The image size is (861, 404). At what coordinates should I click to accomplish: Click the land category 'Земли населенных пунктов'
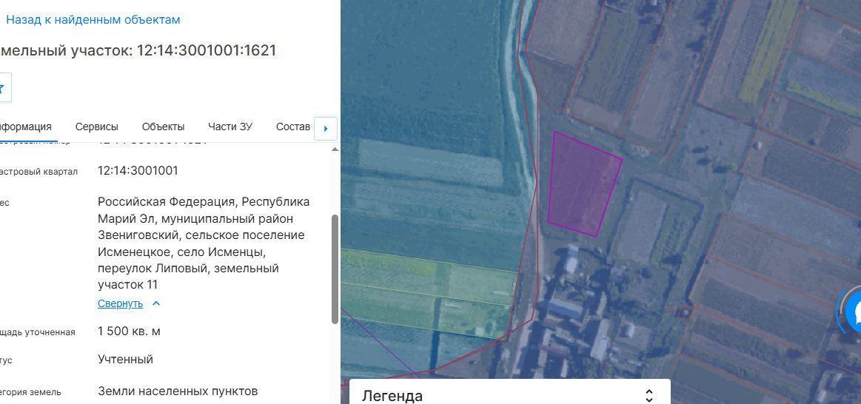click(x=178, y=391)
